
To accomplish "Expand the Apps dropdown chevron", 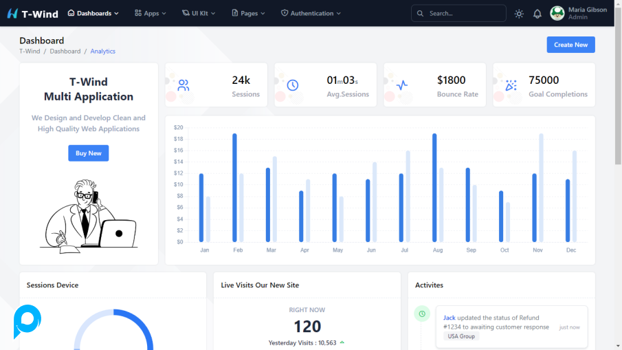I will 164,14.
